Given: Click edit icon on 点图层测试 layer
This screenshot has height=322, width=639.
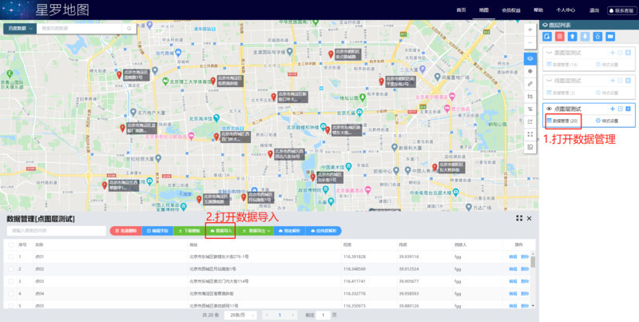Looking at the screenshot, I should 621,109.
